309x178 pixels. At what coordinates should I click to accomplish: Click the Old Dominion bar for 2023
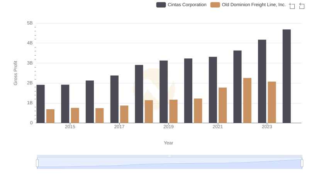click(272, 102)
